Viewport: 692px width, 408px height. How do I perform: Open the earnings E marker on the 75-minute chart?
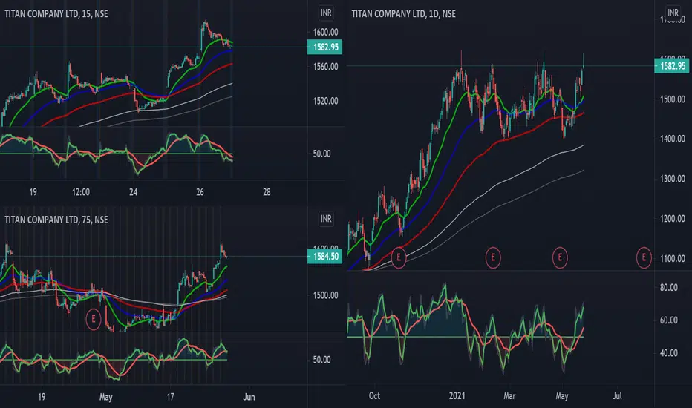point(93,319)
